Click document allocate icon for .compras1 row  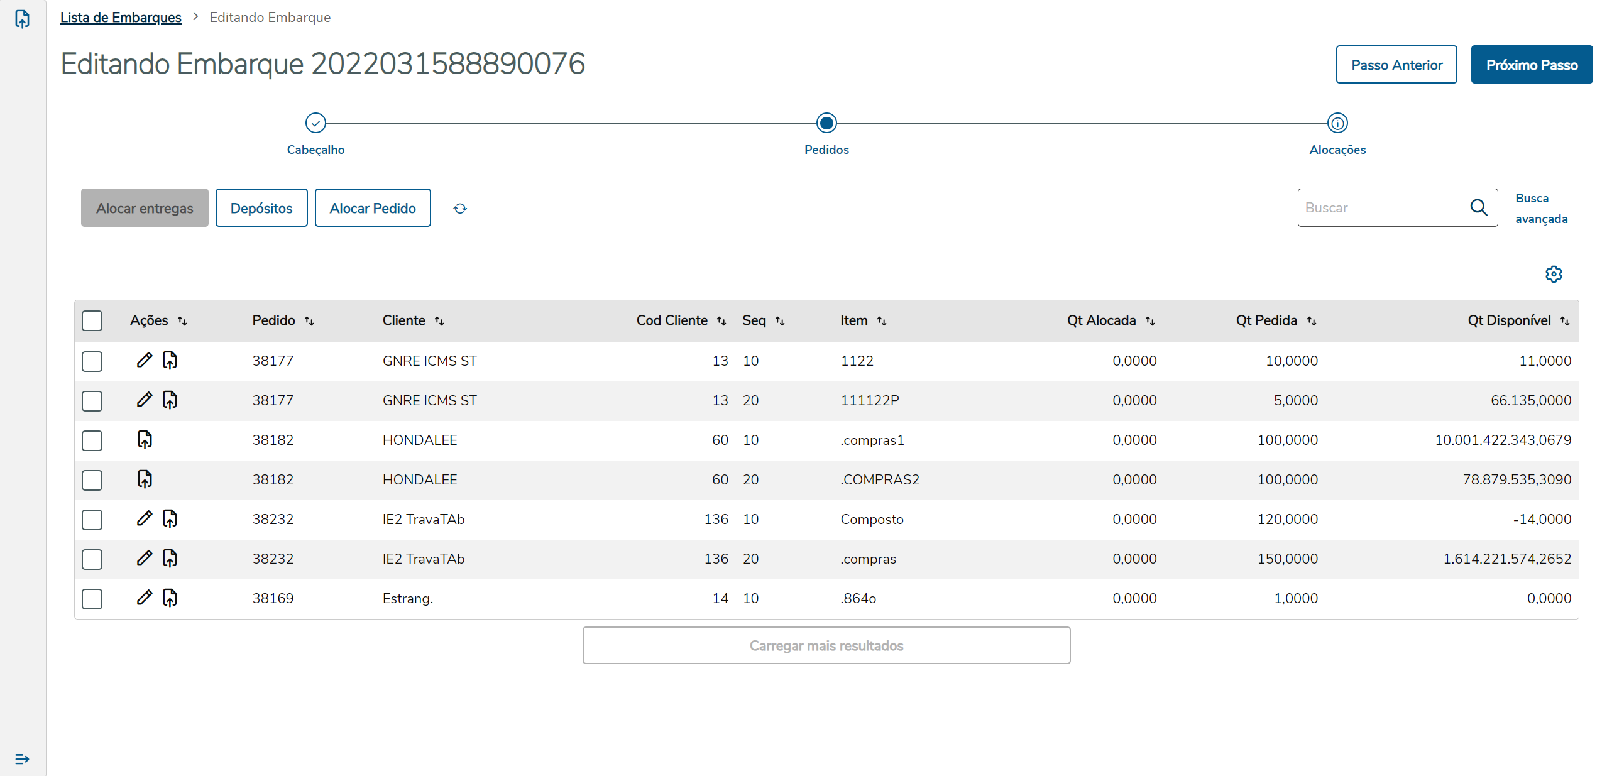tap(145, 439)
